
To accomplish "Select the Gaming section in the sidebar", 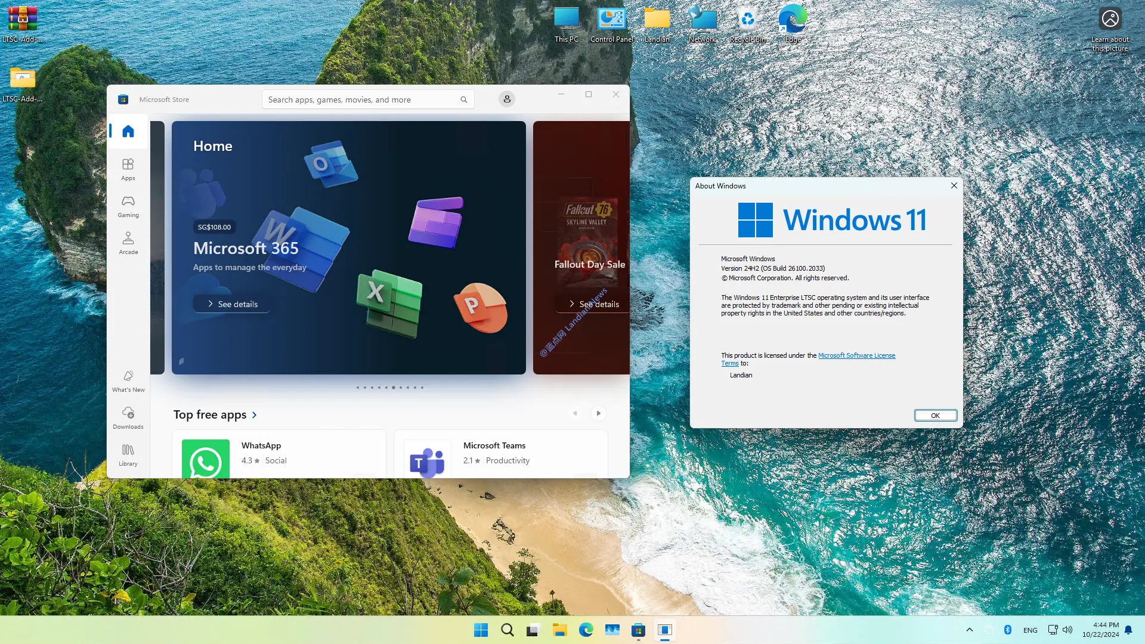I will click(128, 206).
